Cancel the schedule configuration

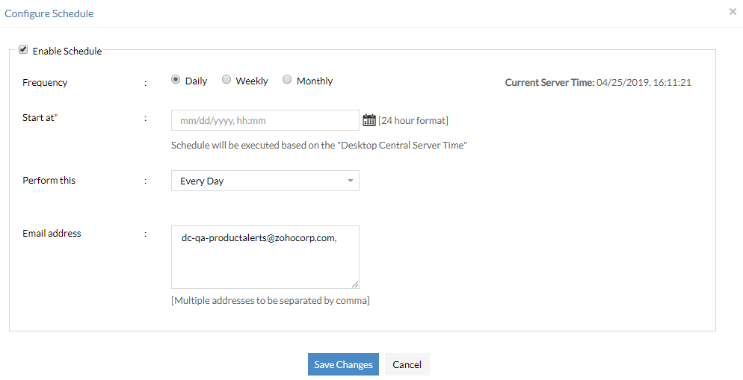tap(407, 364)
